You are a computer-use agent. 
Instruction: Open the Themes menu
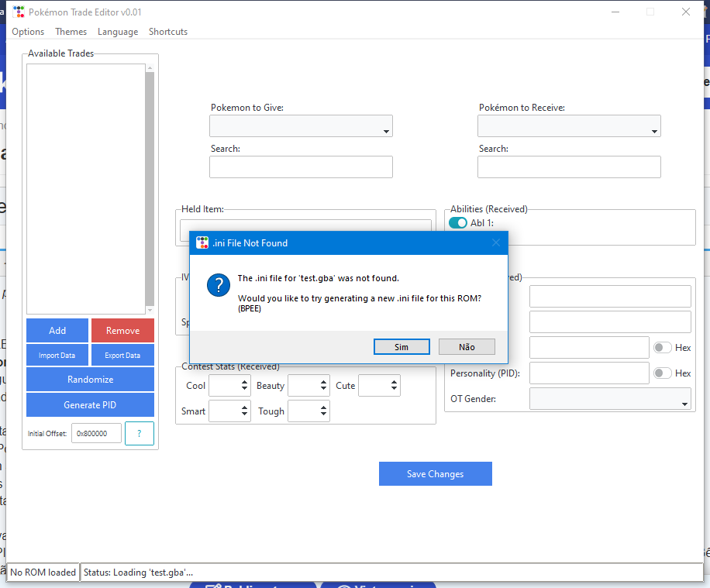pos(71,32)
